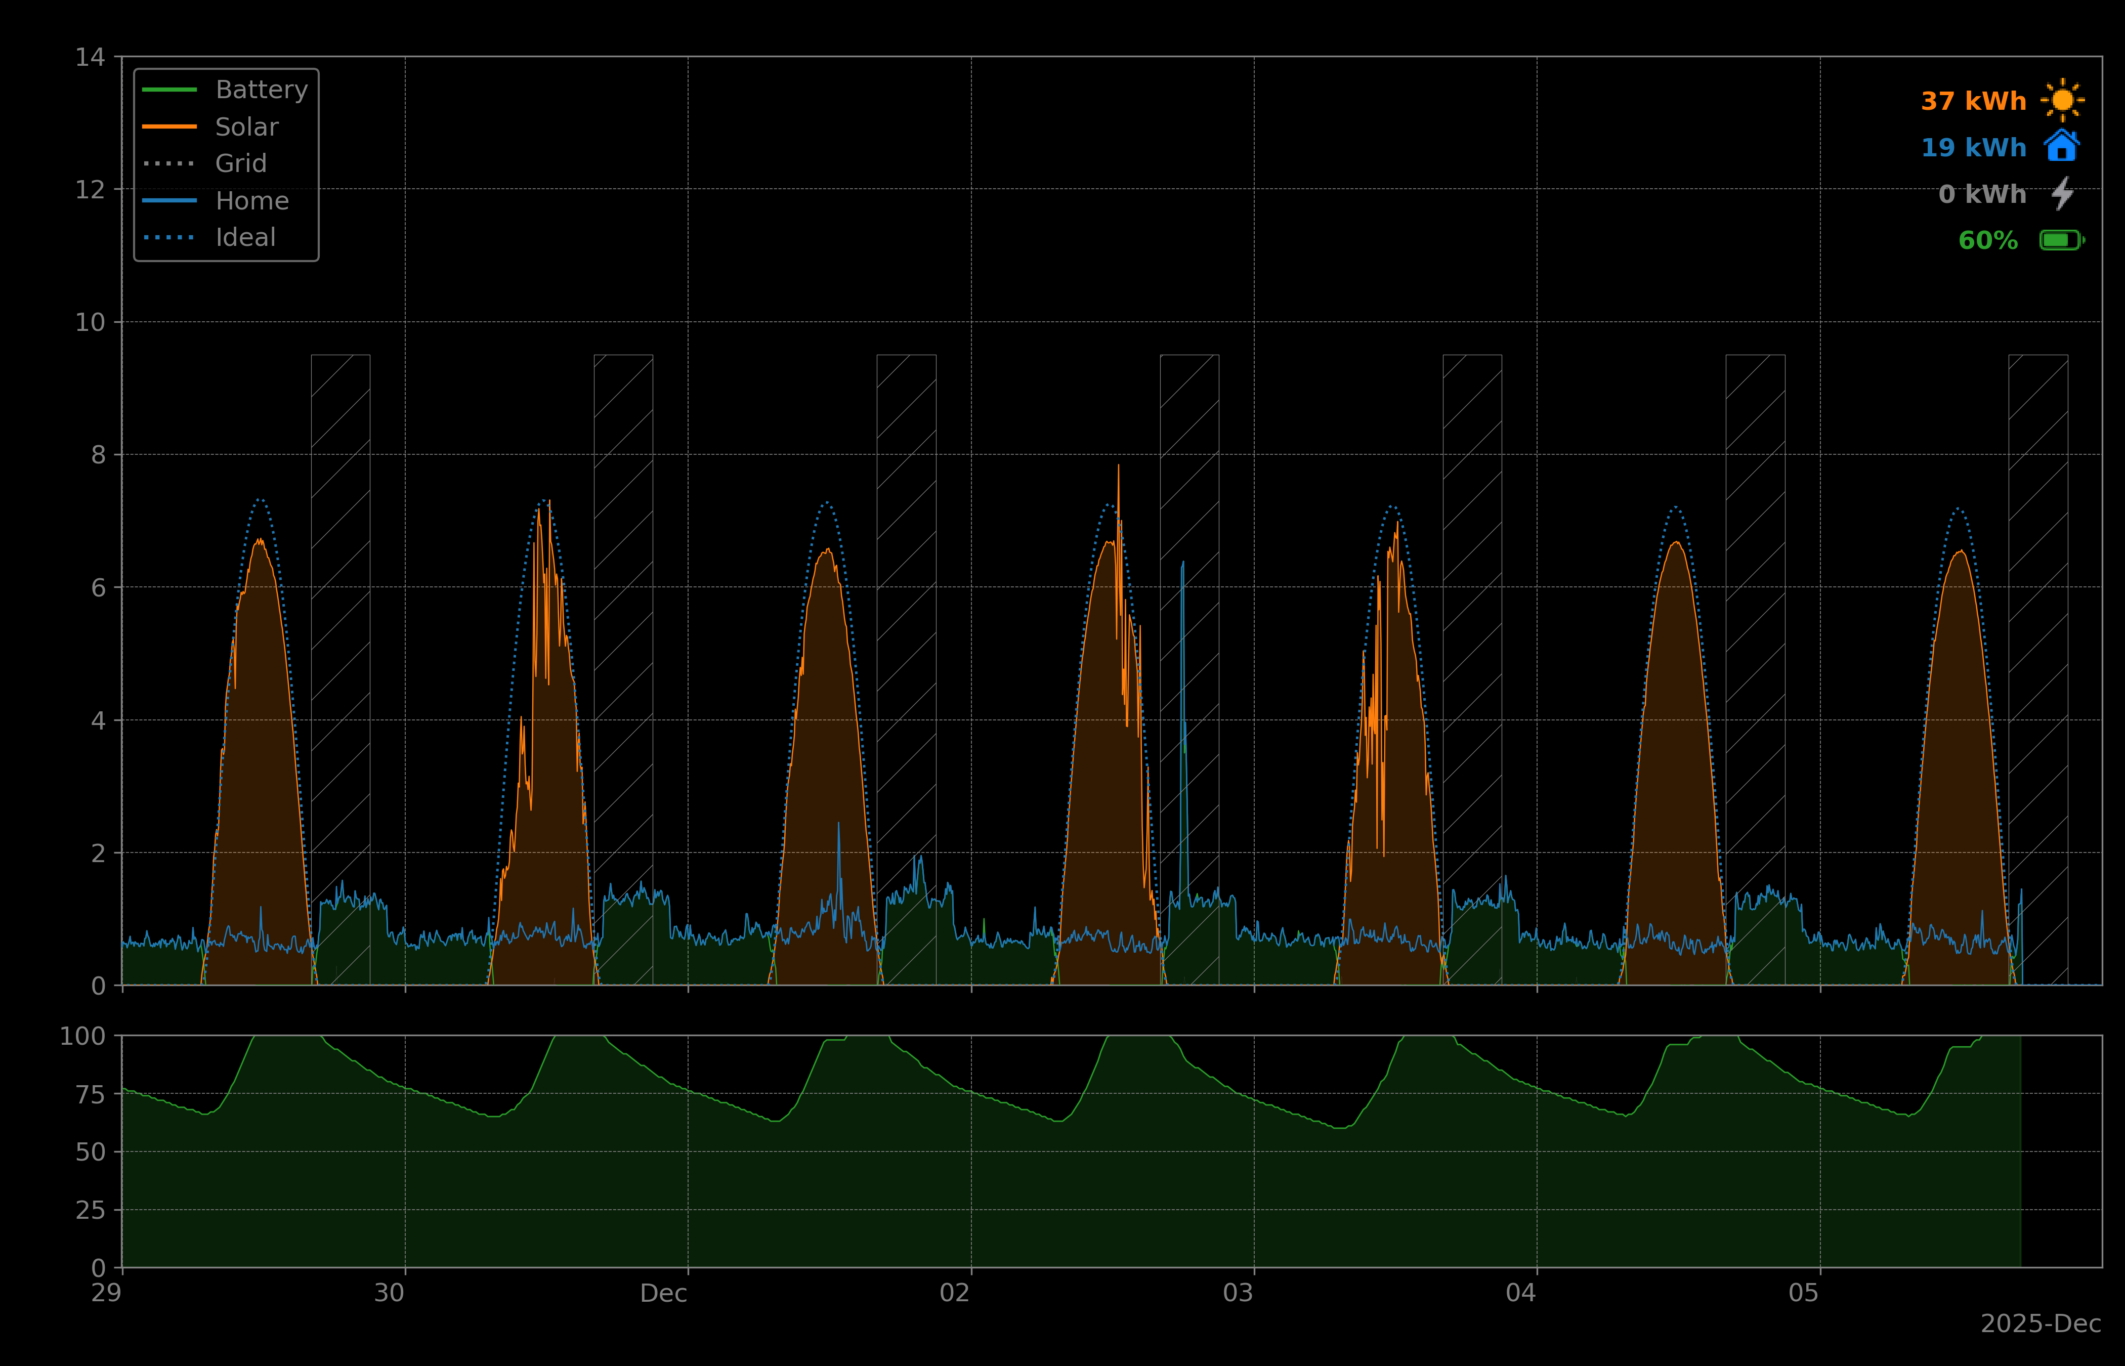Image resolution: width=2125 pixels, height=1366 pixels.
Task: Click the 100 label on battery axis
Action: [x=82, y=1036]
